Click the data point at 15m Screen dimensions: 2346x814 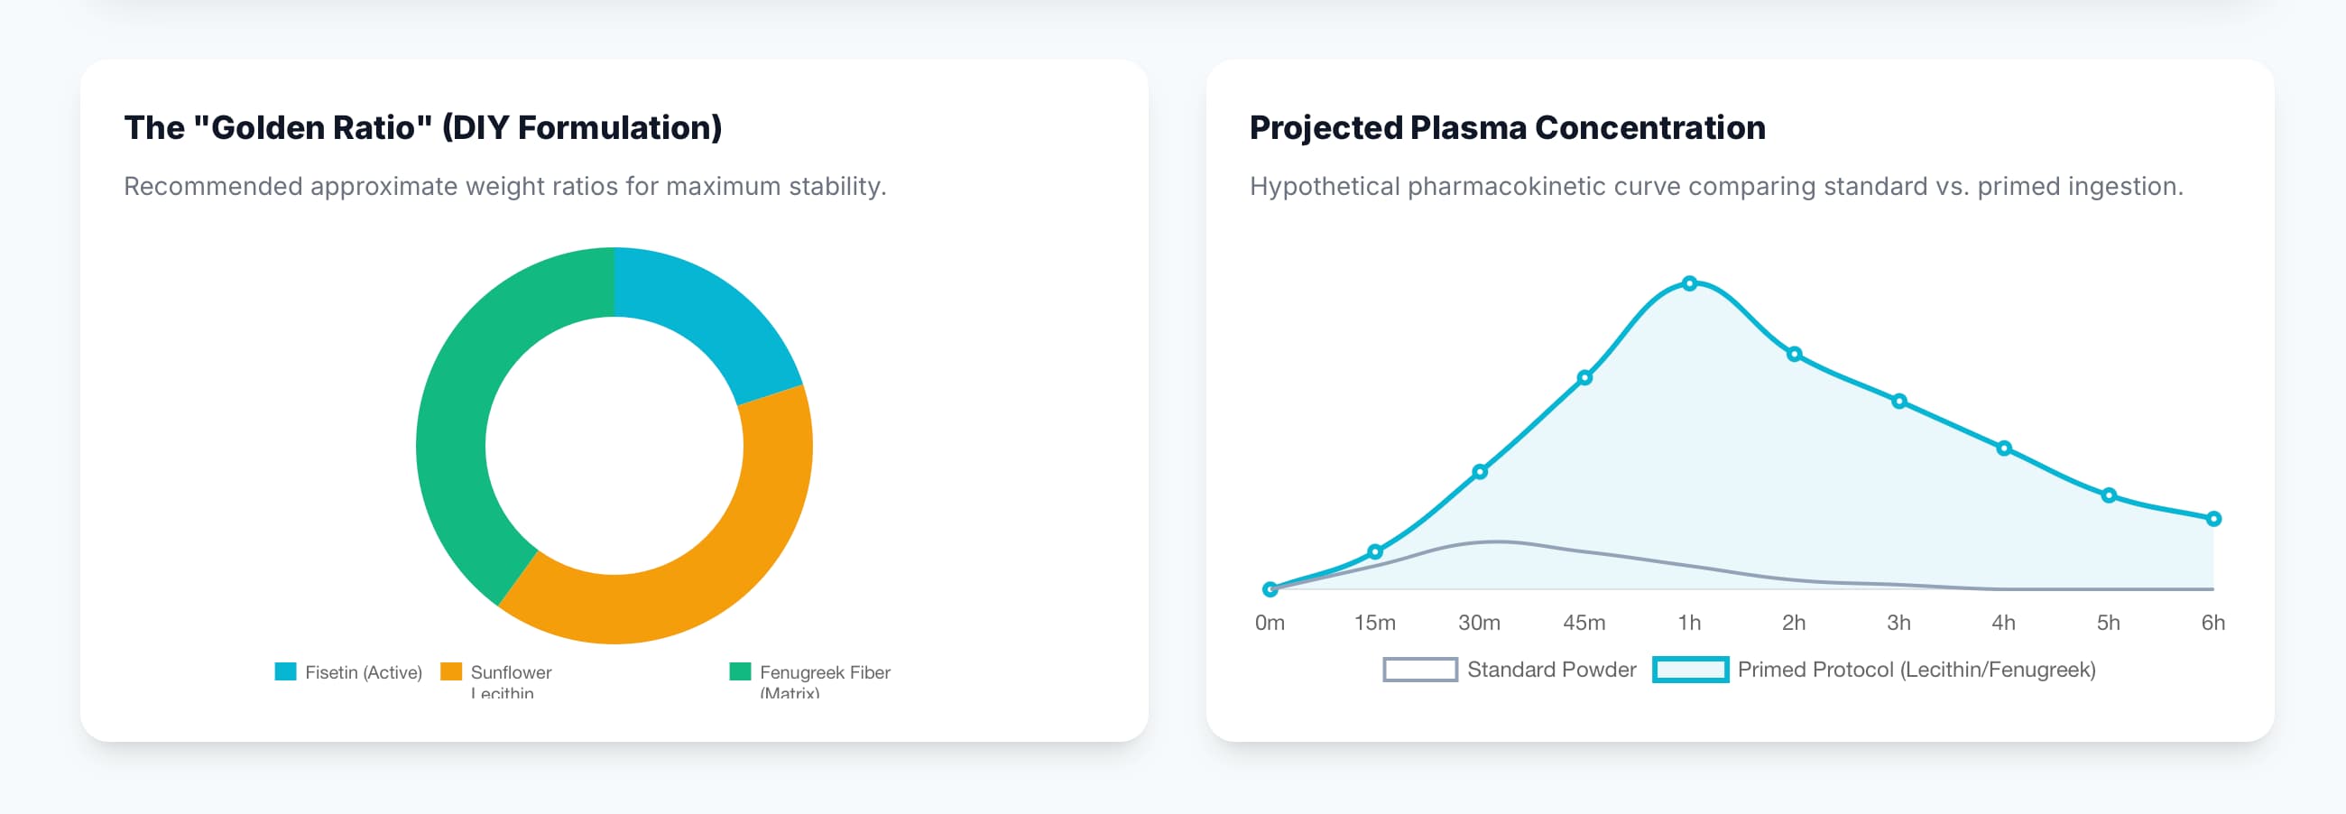(1375, 551)
